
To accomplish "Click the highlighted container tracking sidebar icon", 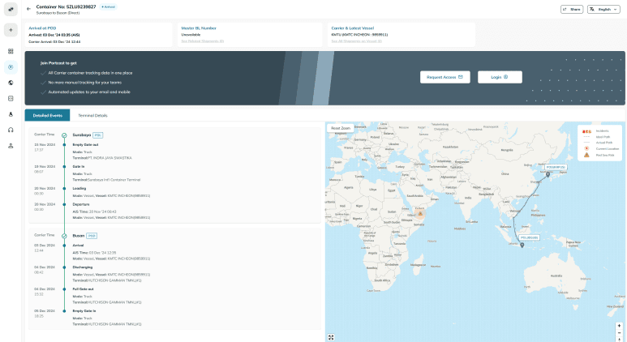I will coord(11,67).
